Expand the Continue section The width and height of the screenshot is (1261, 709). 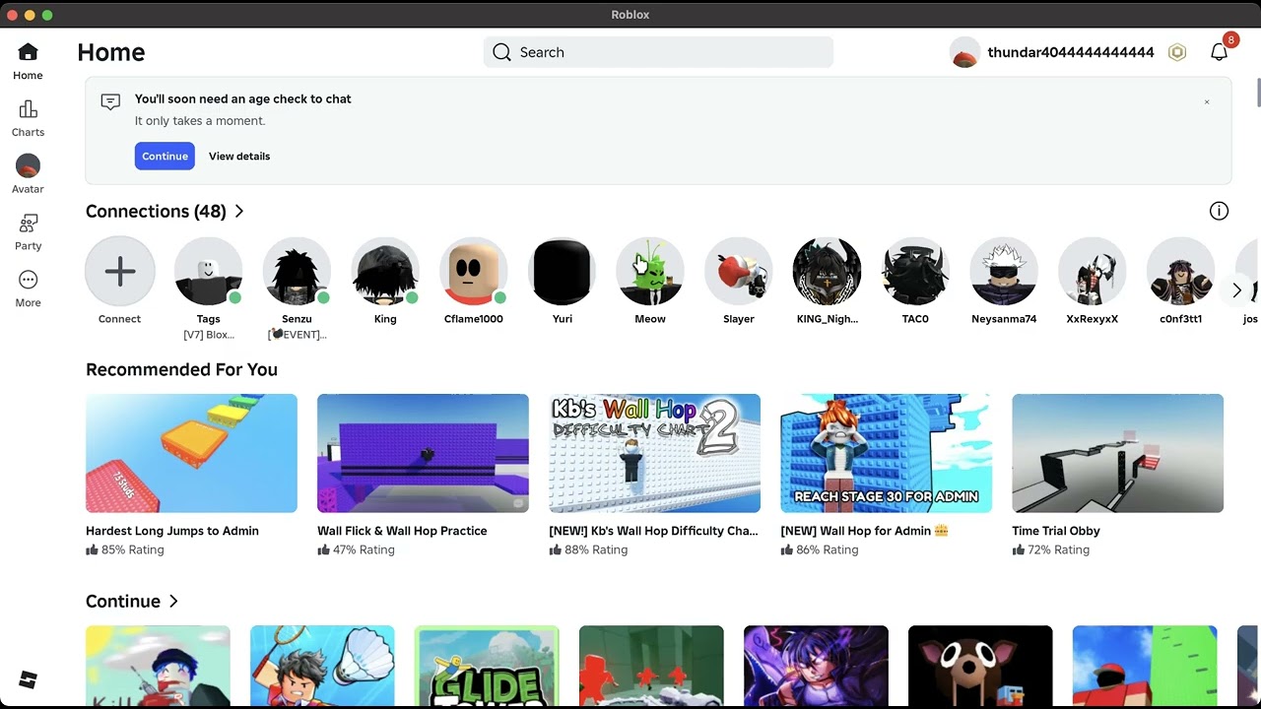(x=132, y=601)
